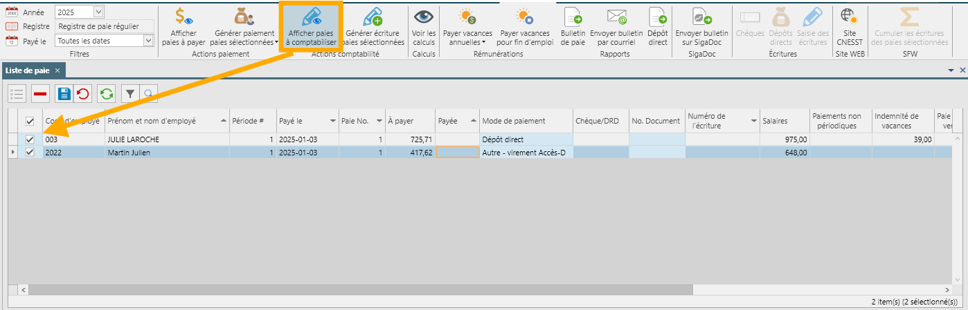Click the 39,00 vacation indemnity cell
This screenshot has height=310, width=968.
click(903, 139)
